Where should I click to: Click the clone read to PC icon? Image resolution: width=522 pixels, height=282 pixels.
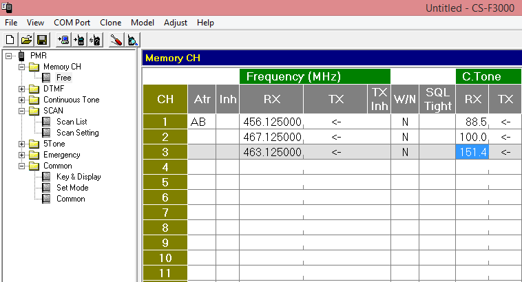point(63,40)
